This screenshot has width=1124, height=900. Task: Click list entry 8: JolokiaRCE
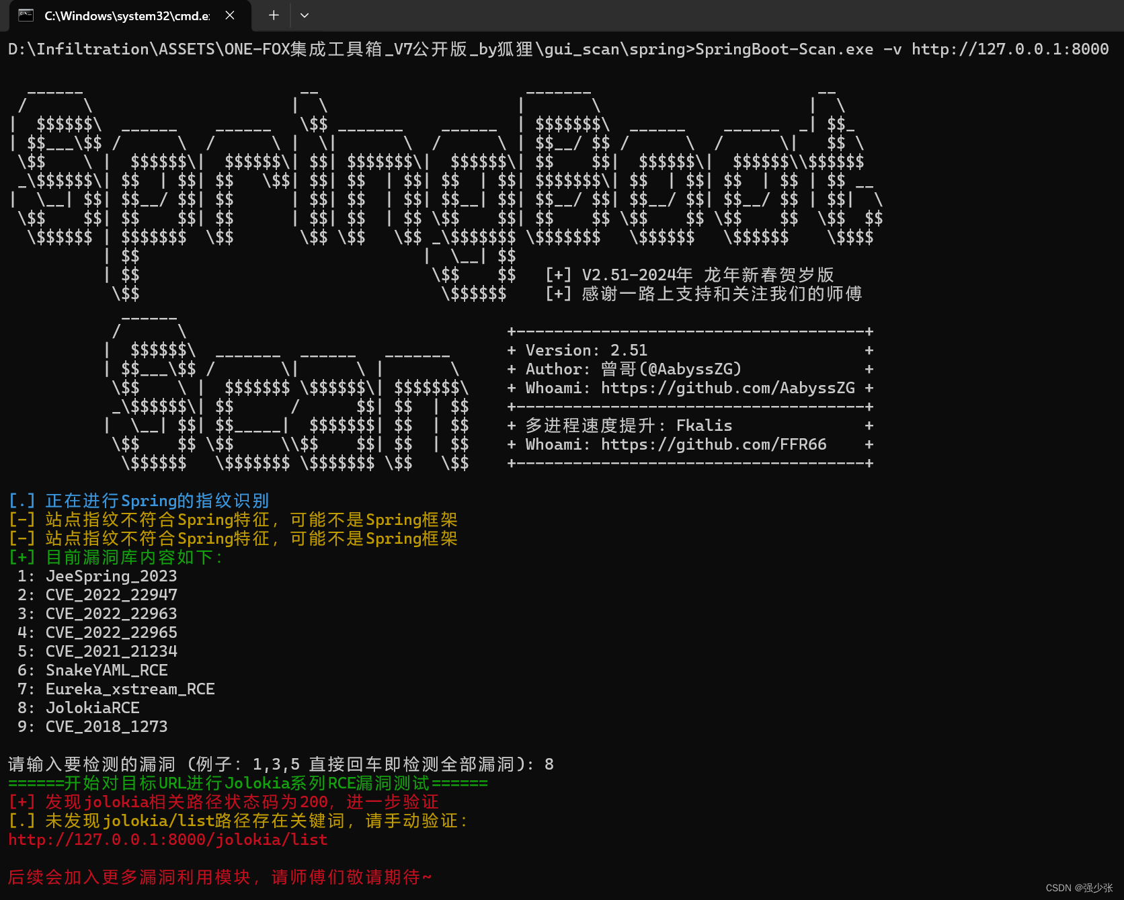[79, 708]
